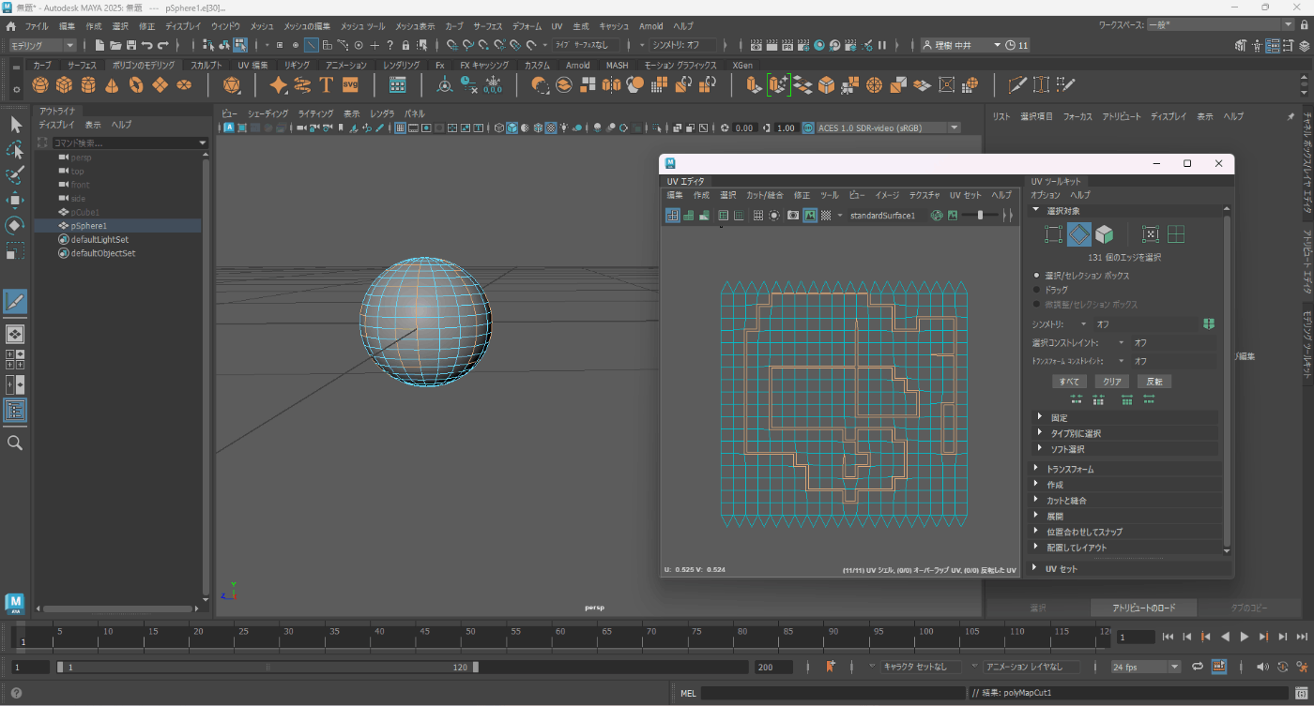Open the ACES 1.0 SDR-video color dropdown

coord(888,128)
